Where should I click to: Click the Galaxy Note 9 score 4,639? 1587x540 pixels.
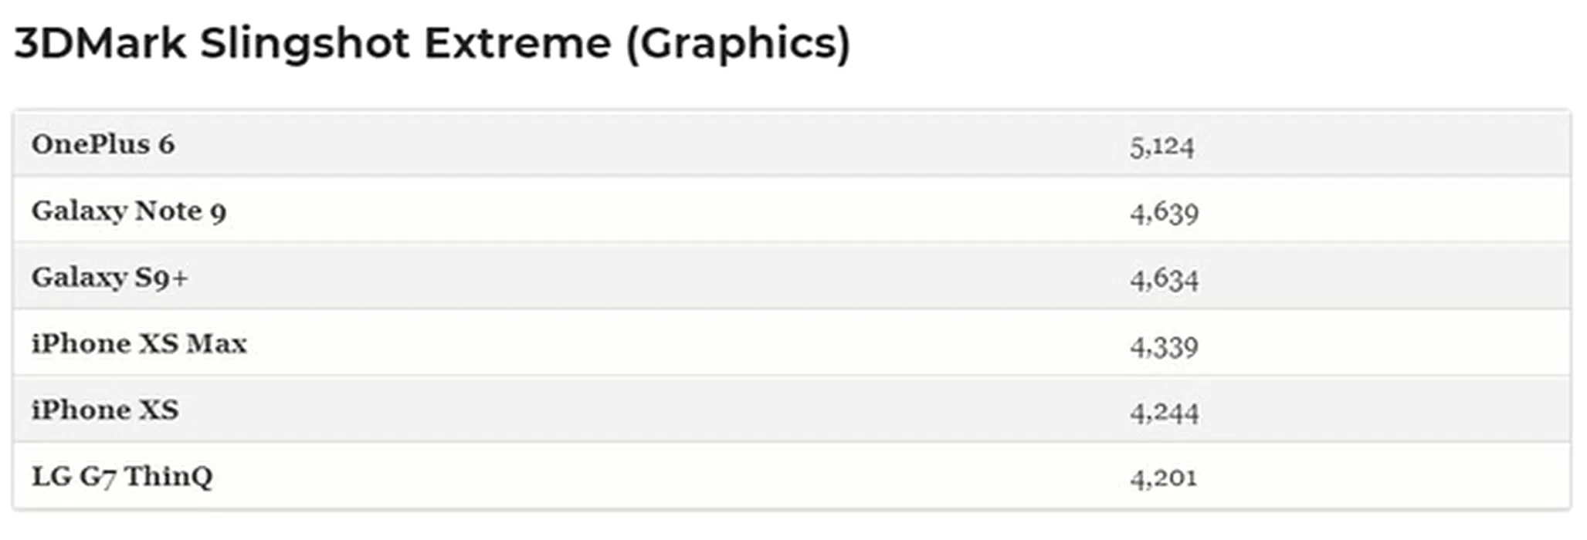(1164, 213)
